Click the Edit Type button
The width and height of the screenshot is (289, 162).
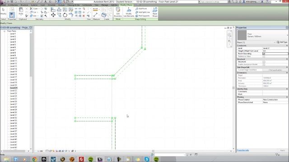(x=282, y=42)
